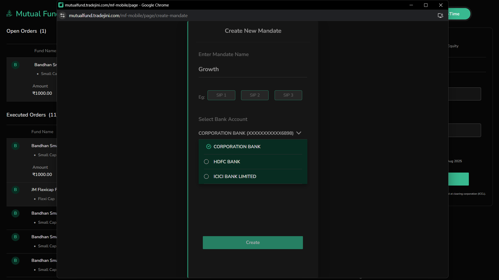Viewport: 499px width, 280px height.
Task: Click the Create New Mandate title
Action: (x=253, y=31)
